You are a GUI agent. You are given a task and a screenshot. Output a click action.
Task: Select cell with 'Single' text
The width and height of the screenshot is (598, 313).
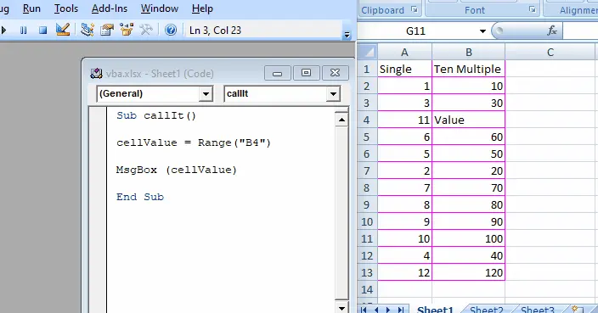pos(404,69)
